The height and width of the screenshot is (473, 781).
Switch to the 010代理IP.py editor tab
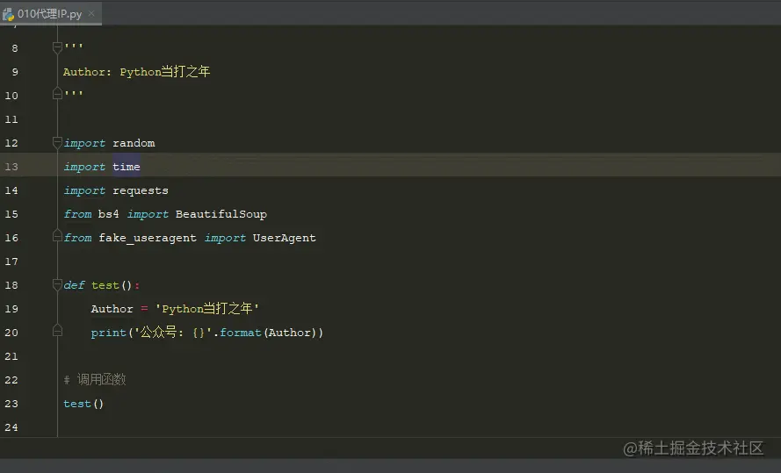pyautogui.click(x=50, y=13)
